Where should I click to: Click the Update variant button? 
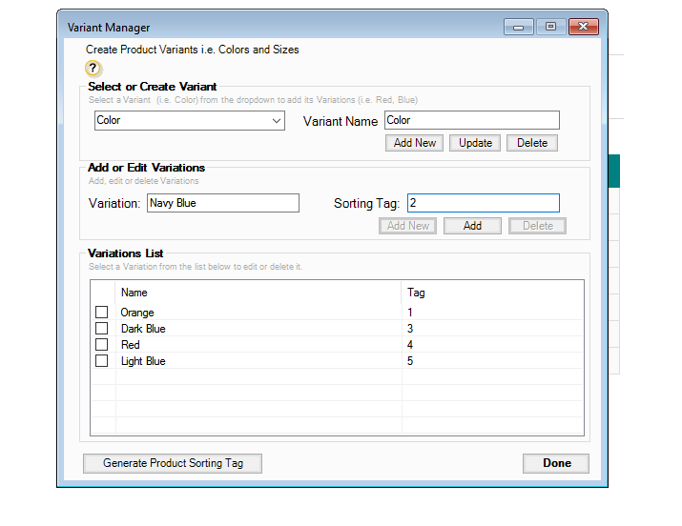[x=475, y=143]
